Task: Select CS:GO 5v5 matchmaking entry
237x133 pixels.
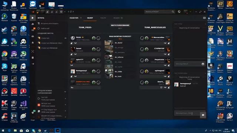Action: pyautogui.click(x=52, y=38)
